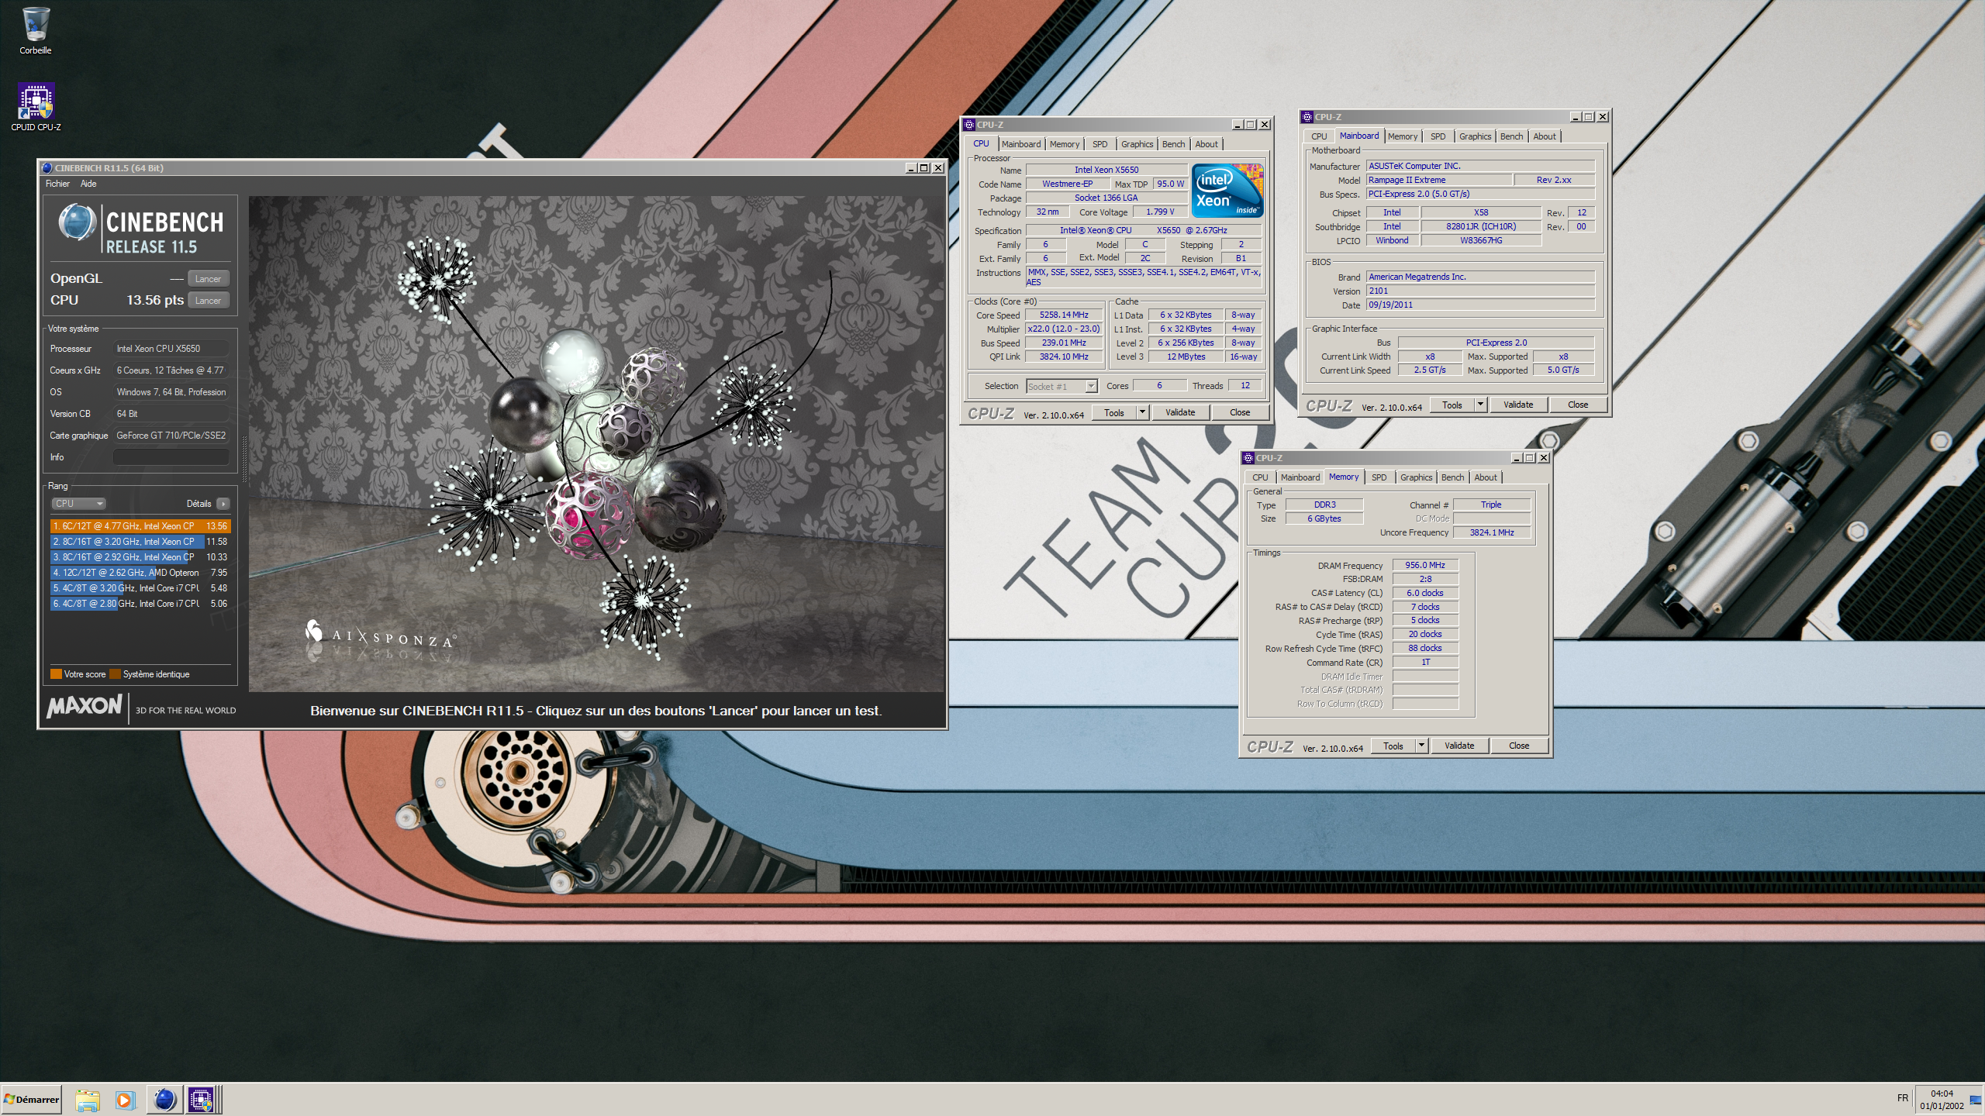Viewport: 1985px width, 1116px height.
Task: Switch to SPD tab in Mainboard window
Action: click(x=1438, y=136)
